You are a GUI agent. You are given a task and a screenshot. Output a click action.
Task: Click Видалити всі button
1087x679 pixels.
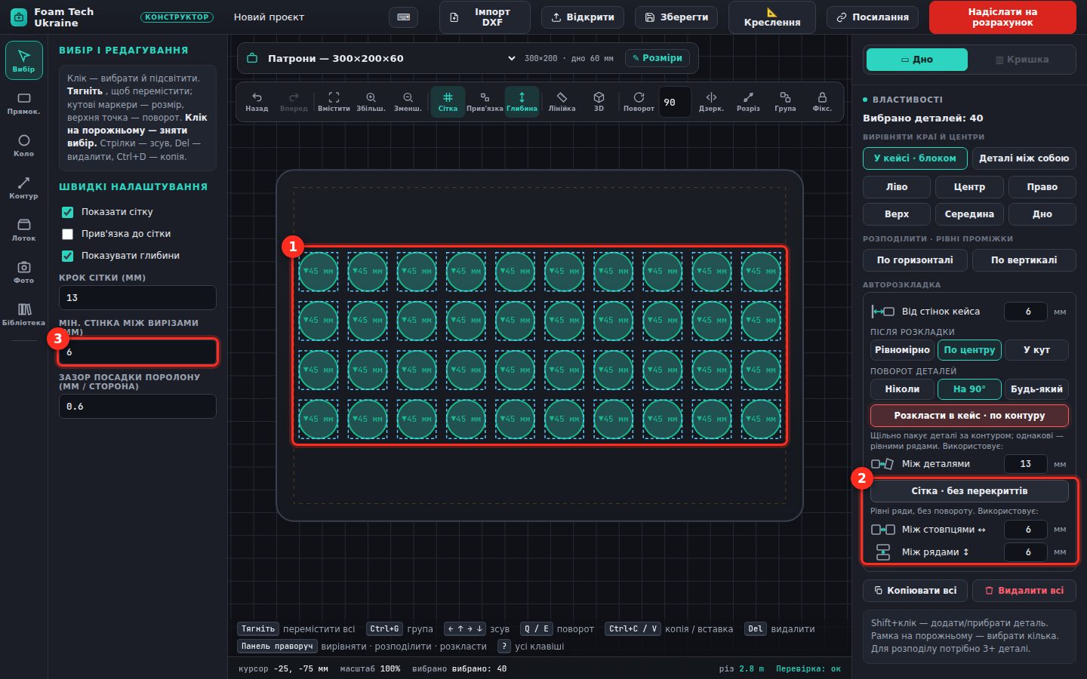coord(1024,591)
